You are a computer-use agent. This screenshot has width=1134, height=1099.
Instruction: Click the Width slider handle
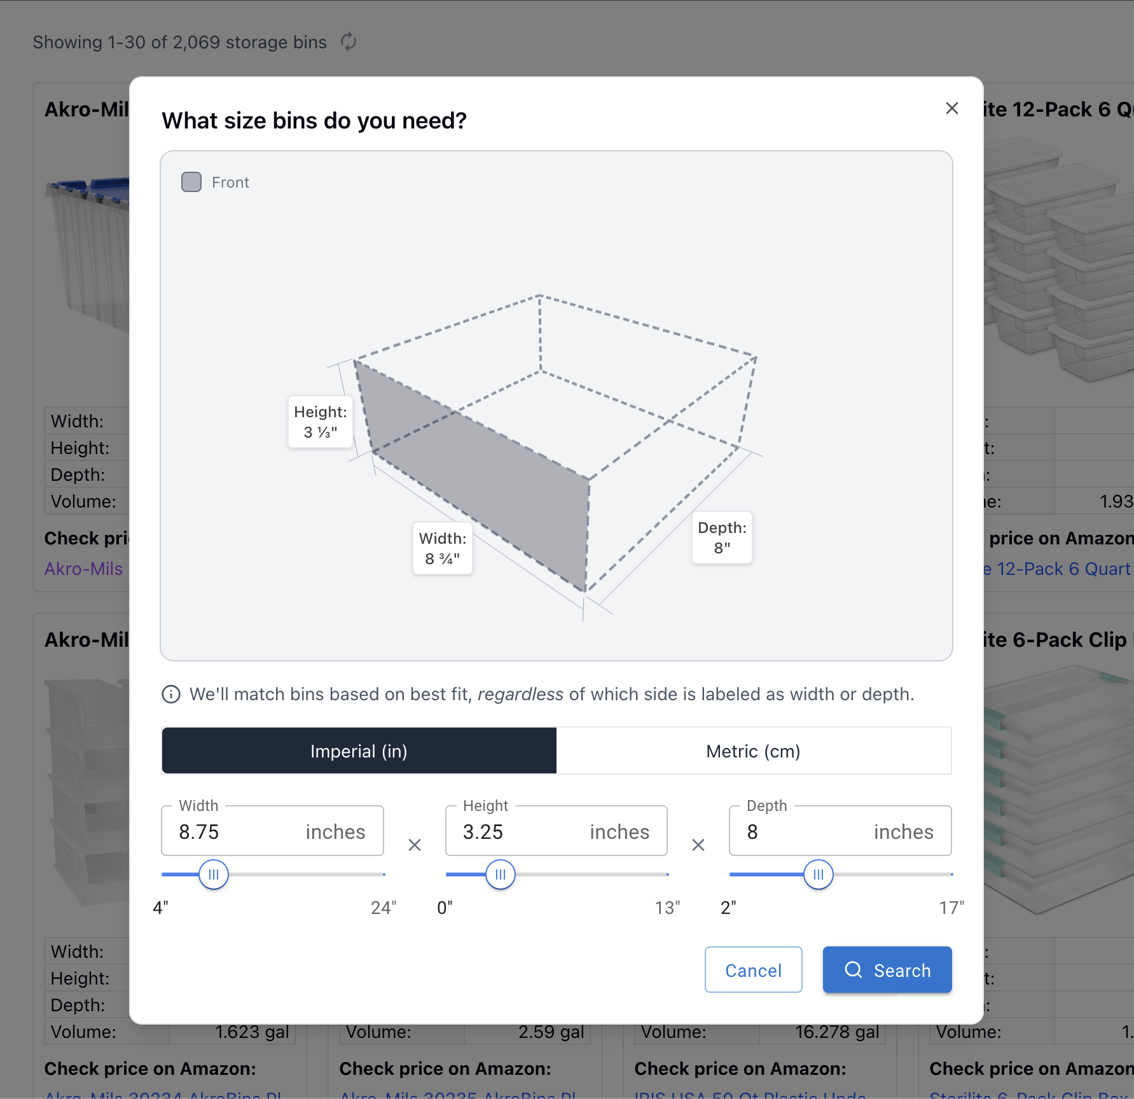pos(213,874)
